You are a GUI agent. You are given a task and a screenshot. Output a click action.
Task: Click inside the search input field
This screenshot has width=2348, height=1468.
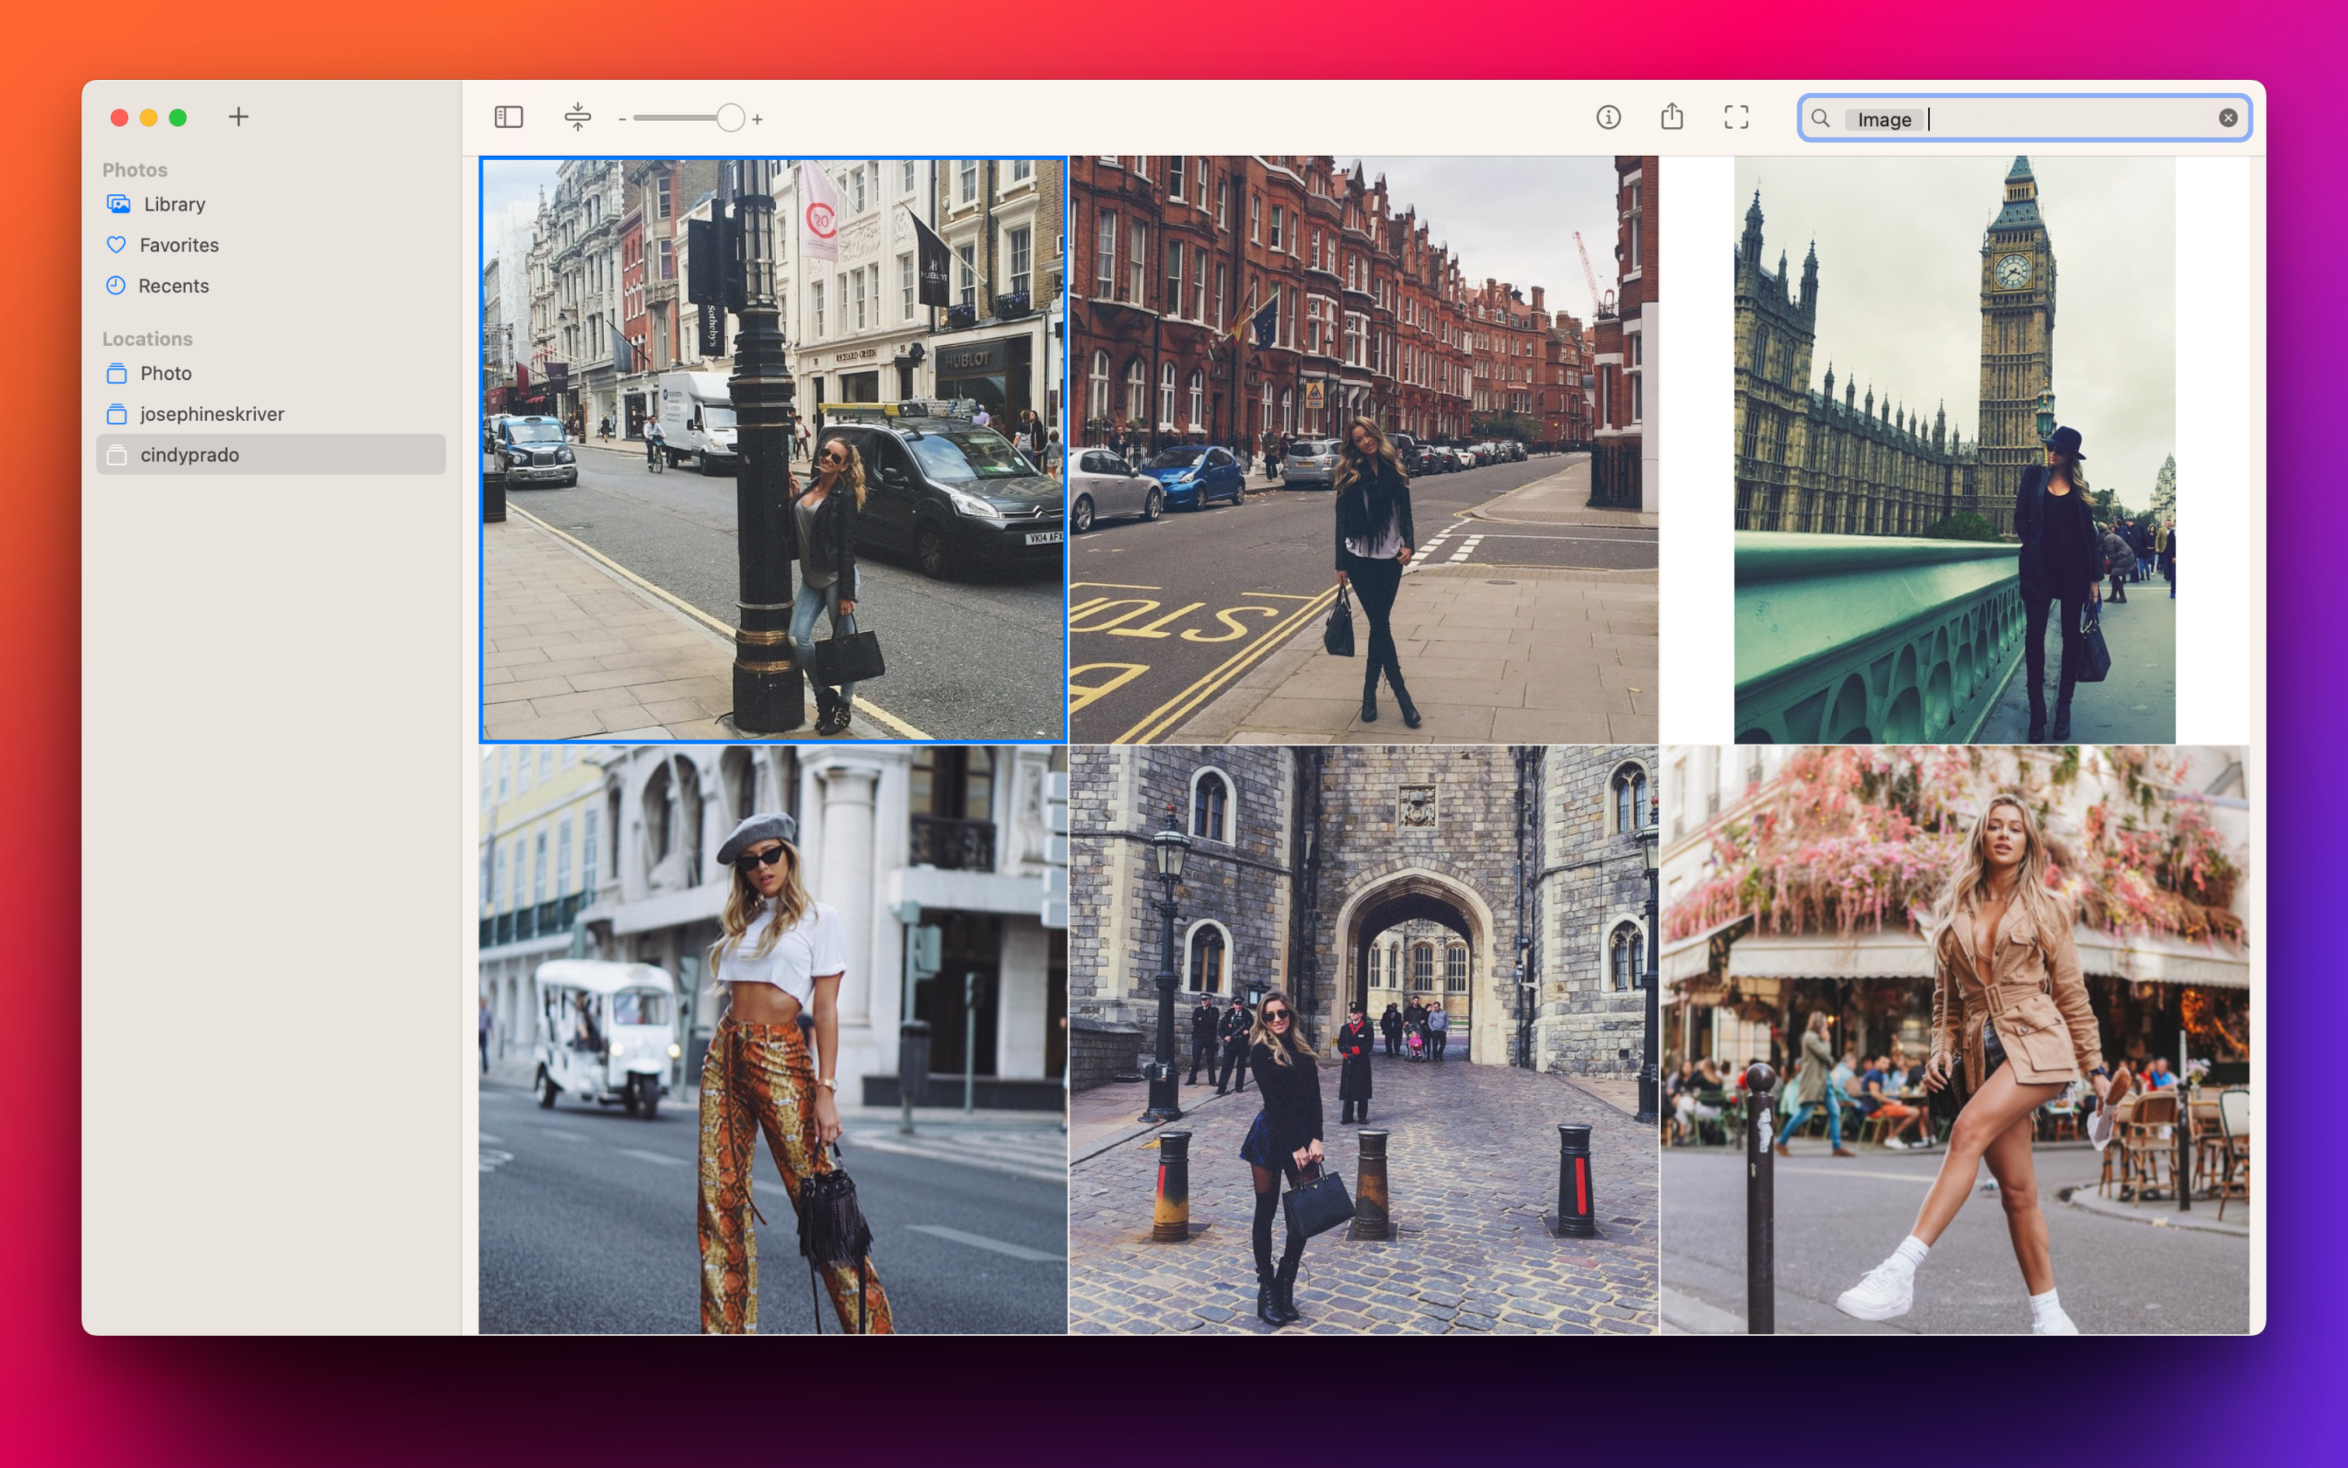[x=2028, y=117]
